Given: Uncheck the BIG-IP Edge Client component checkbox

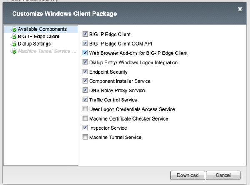Looking at the screenshot, I should coord(85,35).
